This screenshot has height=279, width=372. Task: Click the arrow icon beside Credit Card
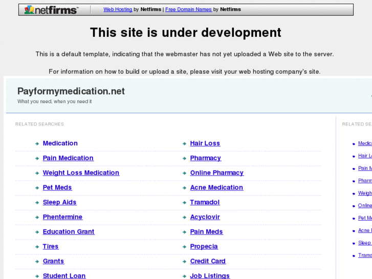coord(184,262)
